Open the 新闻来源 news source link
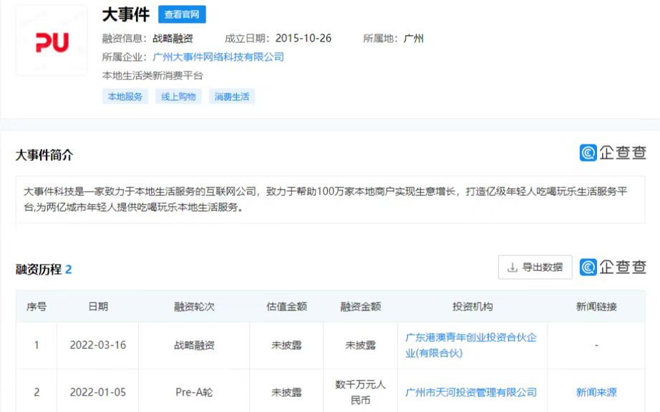Viewport: 660px width, 412px height. pyautogui.click(x=596, y=392)
